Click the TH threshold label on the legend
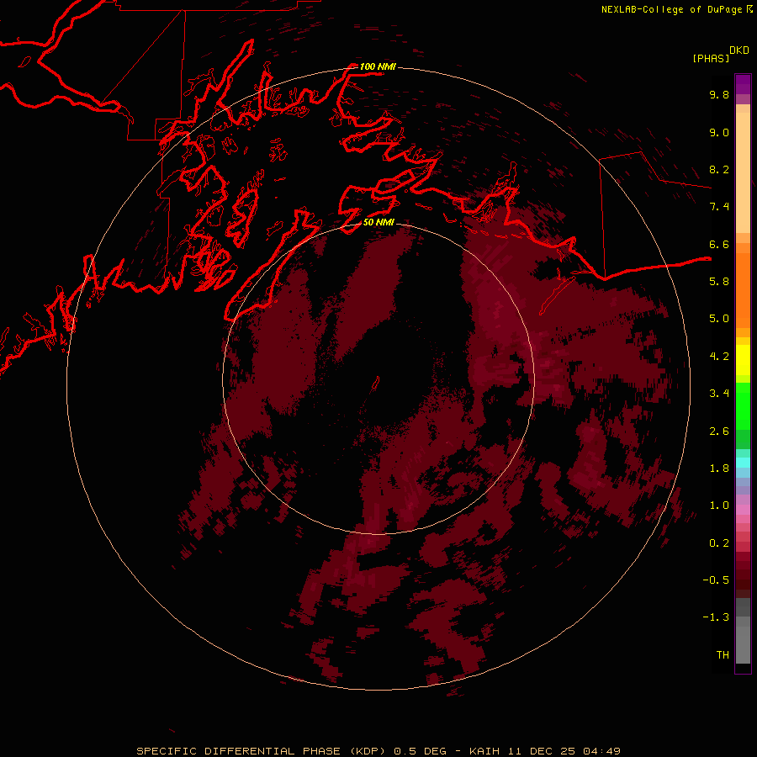This screenshot has width=757, height=757. 723,655
